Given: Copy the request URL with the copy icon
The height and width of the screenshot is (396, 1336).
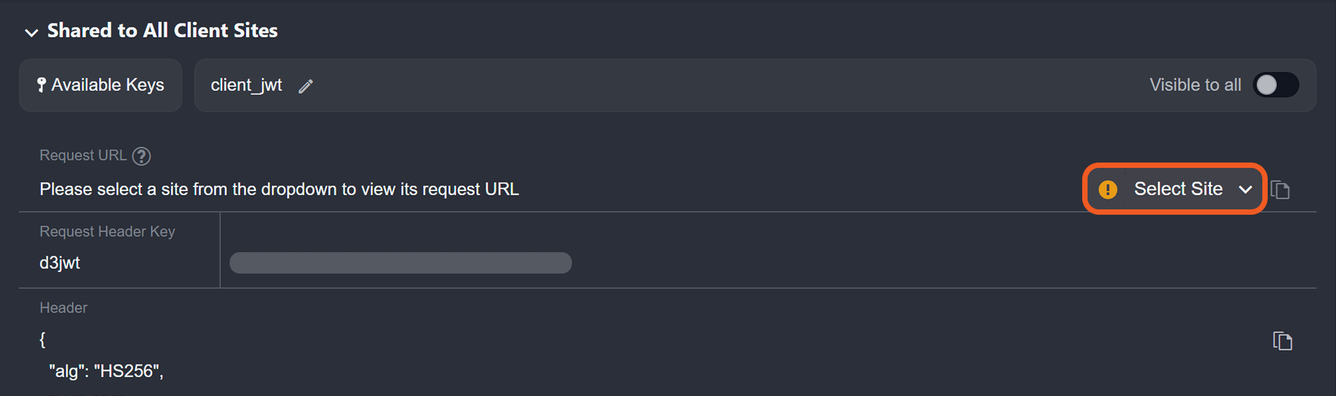Looking at the screenshot, I should [x=1280, y=190].
